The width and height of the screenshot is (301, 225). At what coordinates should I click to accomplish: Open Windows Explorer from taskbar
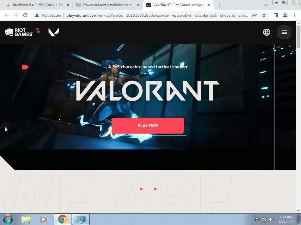(x=26, y=219)
